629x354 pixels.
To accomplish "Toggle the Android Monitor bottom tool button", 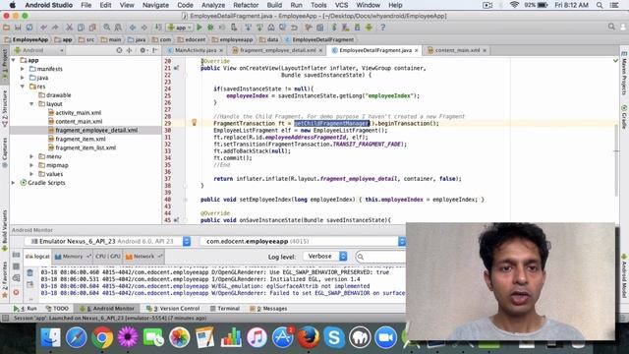I will (x=107, y=308).
